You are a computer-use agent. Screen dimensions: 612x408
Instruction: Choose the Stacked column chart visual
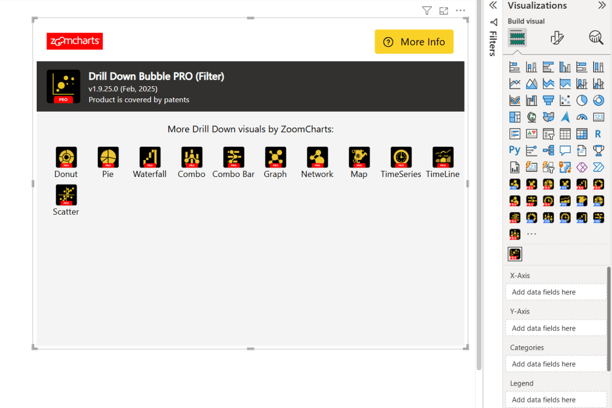532,67
